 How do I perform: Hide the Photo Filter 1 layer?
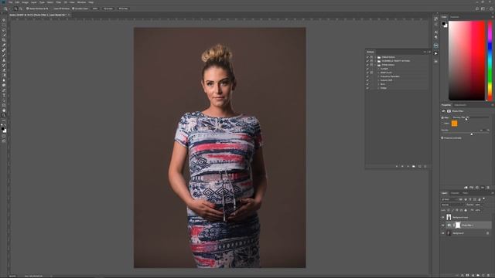(x=442, y=225)
